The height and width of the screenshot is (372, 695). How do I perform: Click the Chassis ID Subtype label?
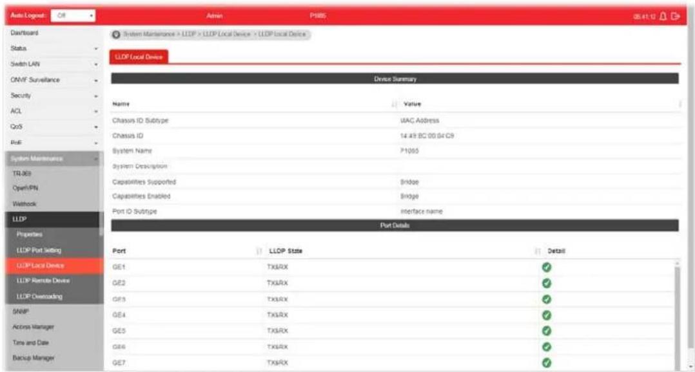pos(141,121)
